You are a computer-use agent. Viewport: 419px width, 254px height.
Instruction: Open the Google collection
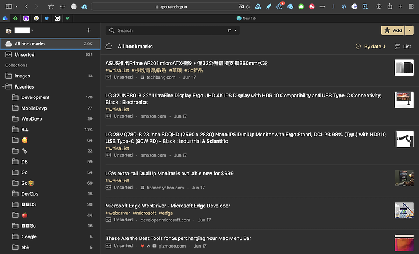[50, 237]
